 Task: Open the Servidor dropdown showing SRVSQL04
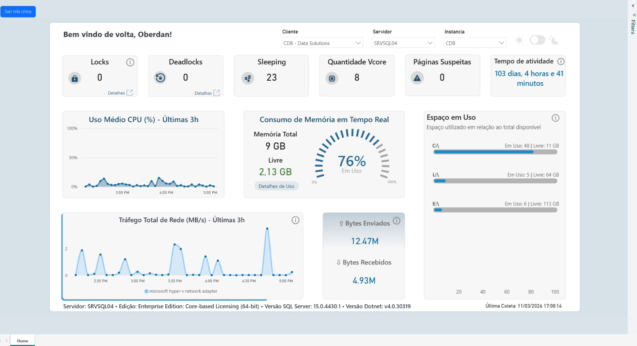point(403,43)
